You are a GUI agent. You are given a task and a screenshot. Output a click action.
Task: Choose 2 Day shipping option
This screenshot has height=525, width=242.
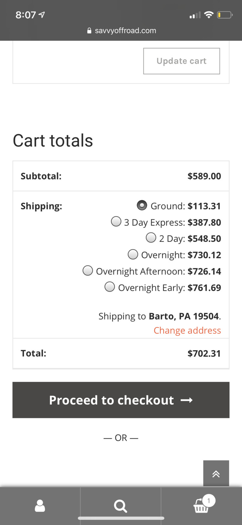point(151,238)
